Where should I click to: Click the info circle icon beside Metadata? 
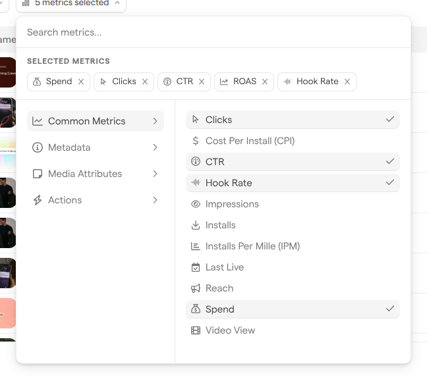pyautogui.click(x=38, y=147)
